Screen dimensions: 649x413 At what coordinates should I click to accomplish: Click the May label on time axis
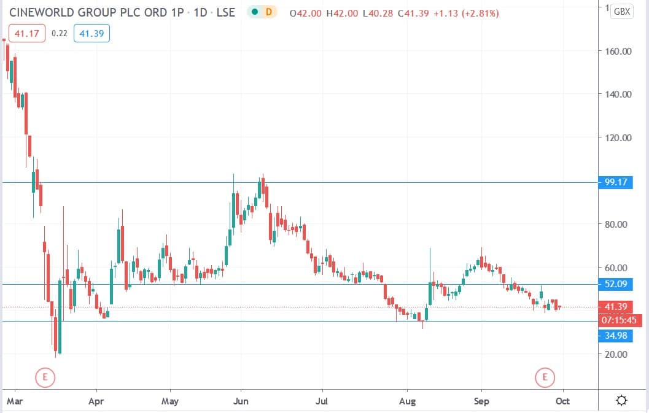169,401
